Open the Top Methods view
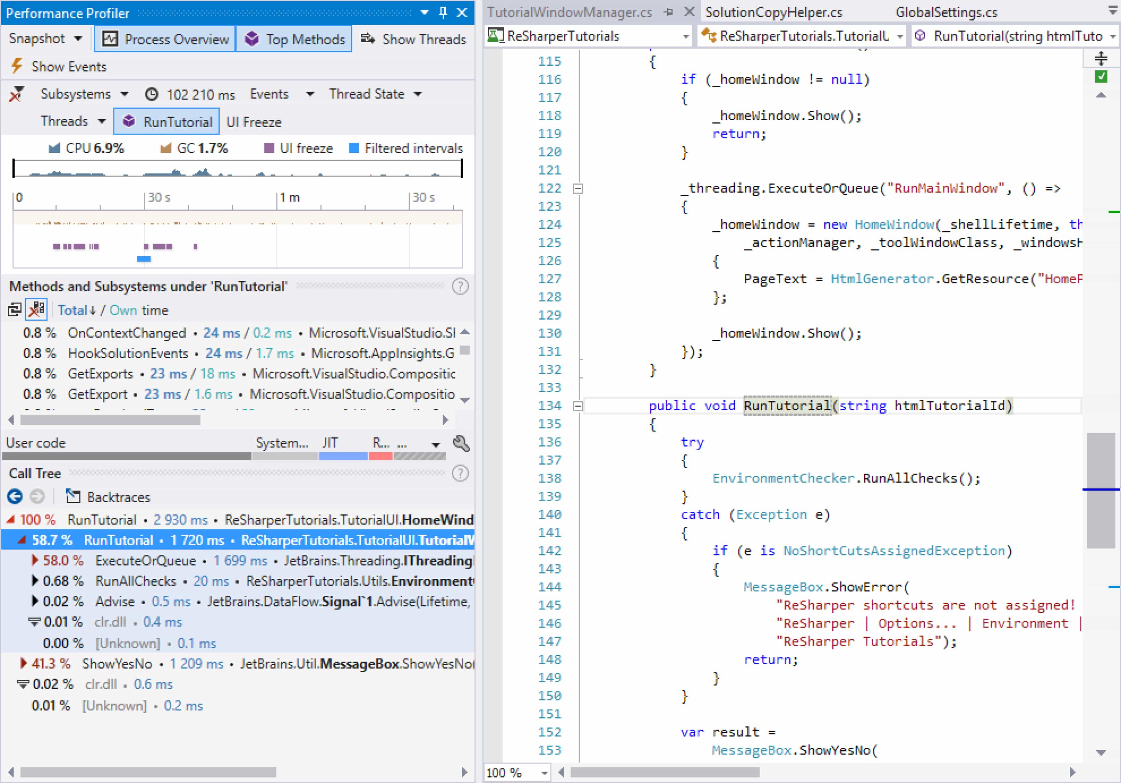The height and width of the screenshot is (783, 1121). click(x=294, y=39)
